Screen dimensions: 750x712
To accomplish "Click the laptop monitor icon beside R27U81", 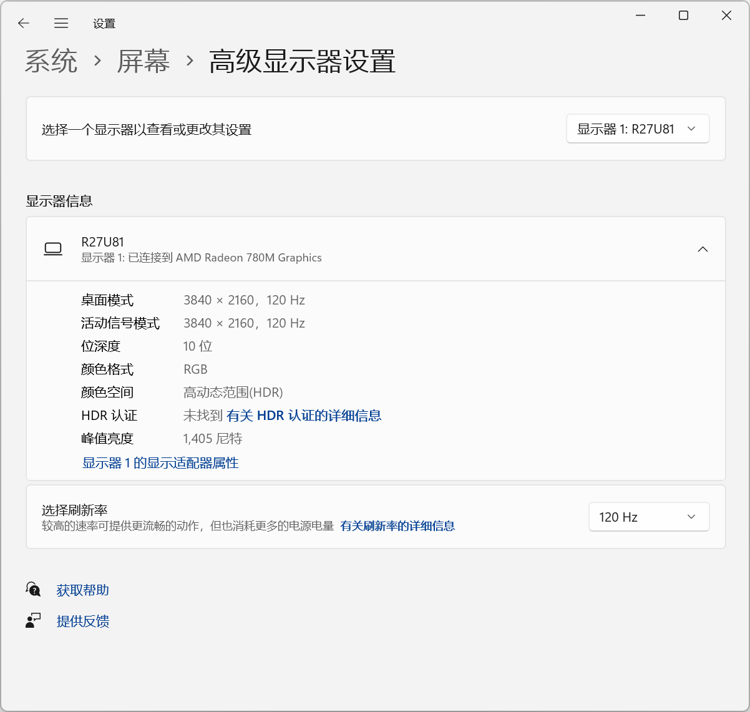I will 53,249.
